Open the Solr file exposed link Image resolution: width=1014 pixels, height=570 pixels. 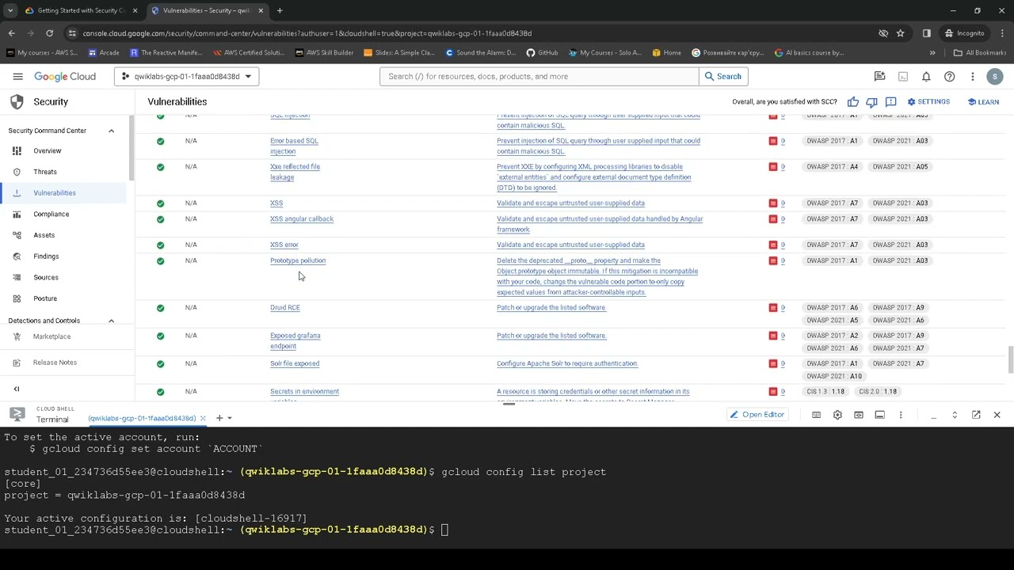[295, 363]
